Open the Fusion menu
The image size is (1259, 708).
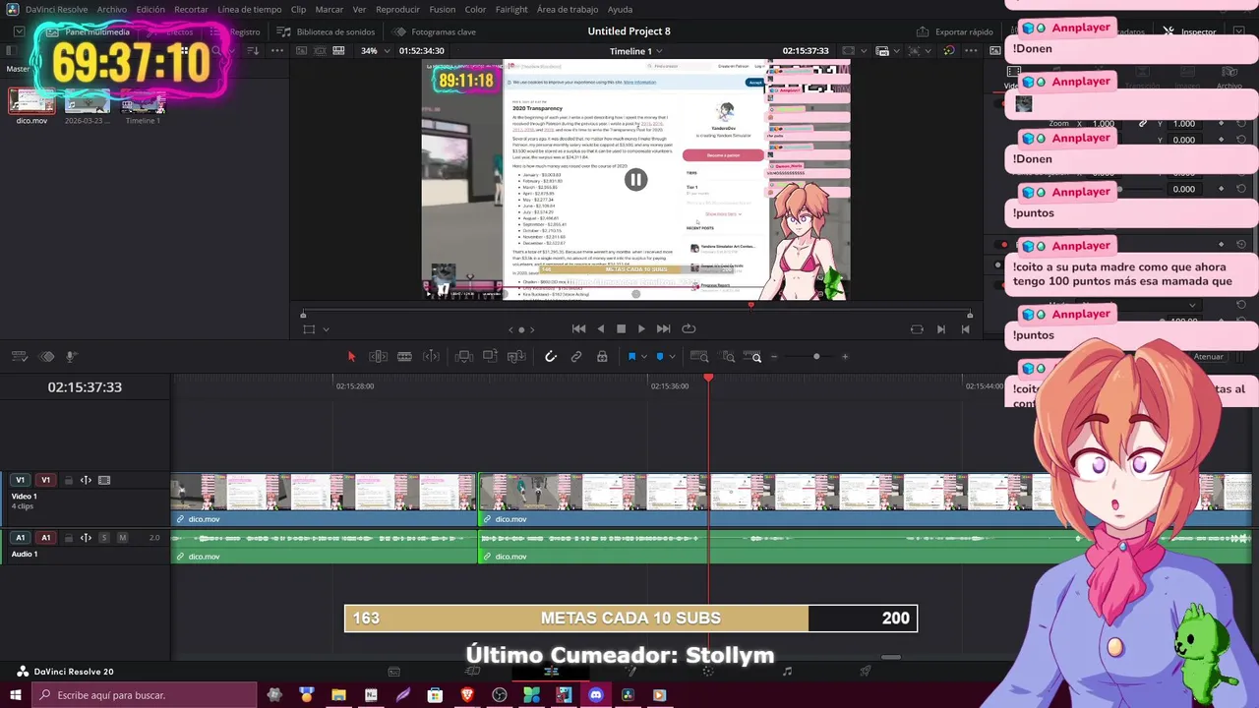(x=443, y=9)
